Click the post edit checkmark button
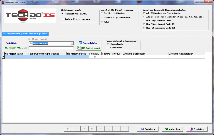 pos(117,129)
